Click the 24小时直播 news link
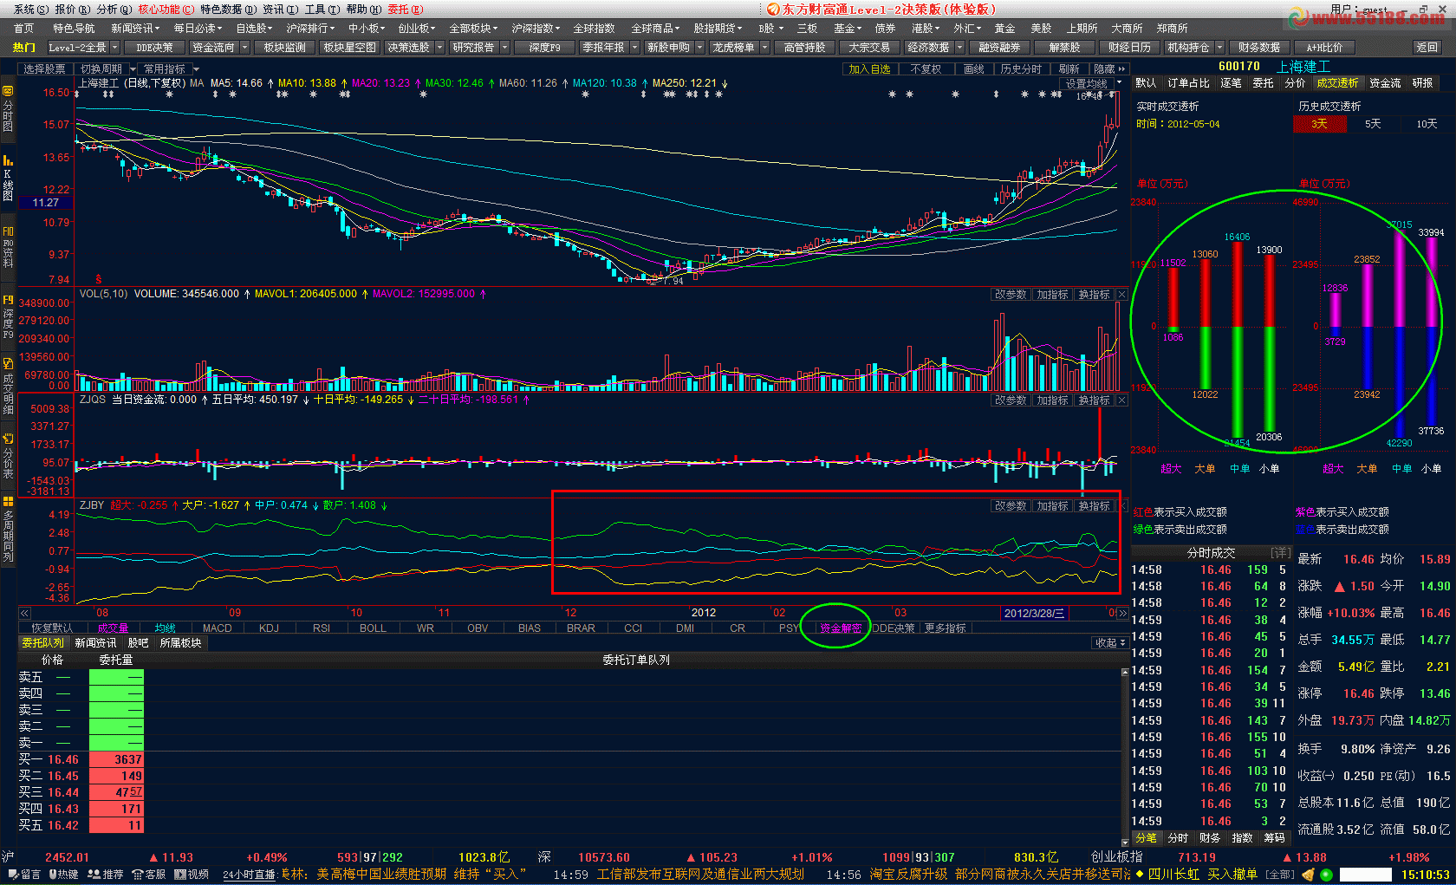 click(249, 875)
